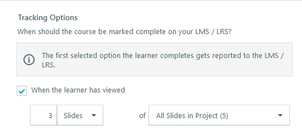Viewport: 302px width, 136px height.
Task: Click the arrow on the All Slides dropdown
Action: pyautogui.click(x=280, y=115)
